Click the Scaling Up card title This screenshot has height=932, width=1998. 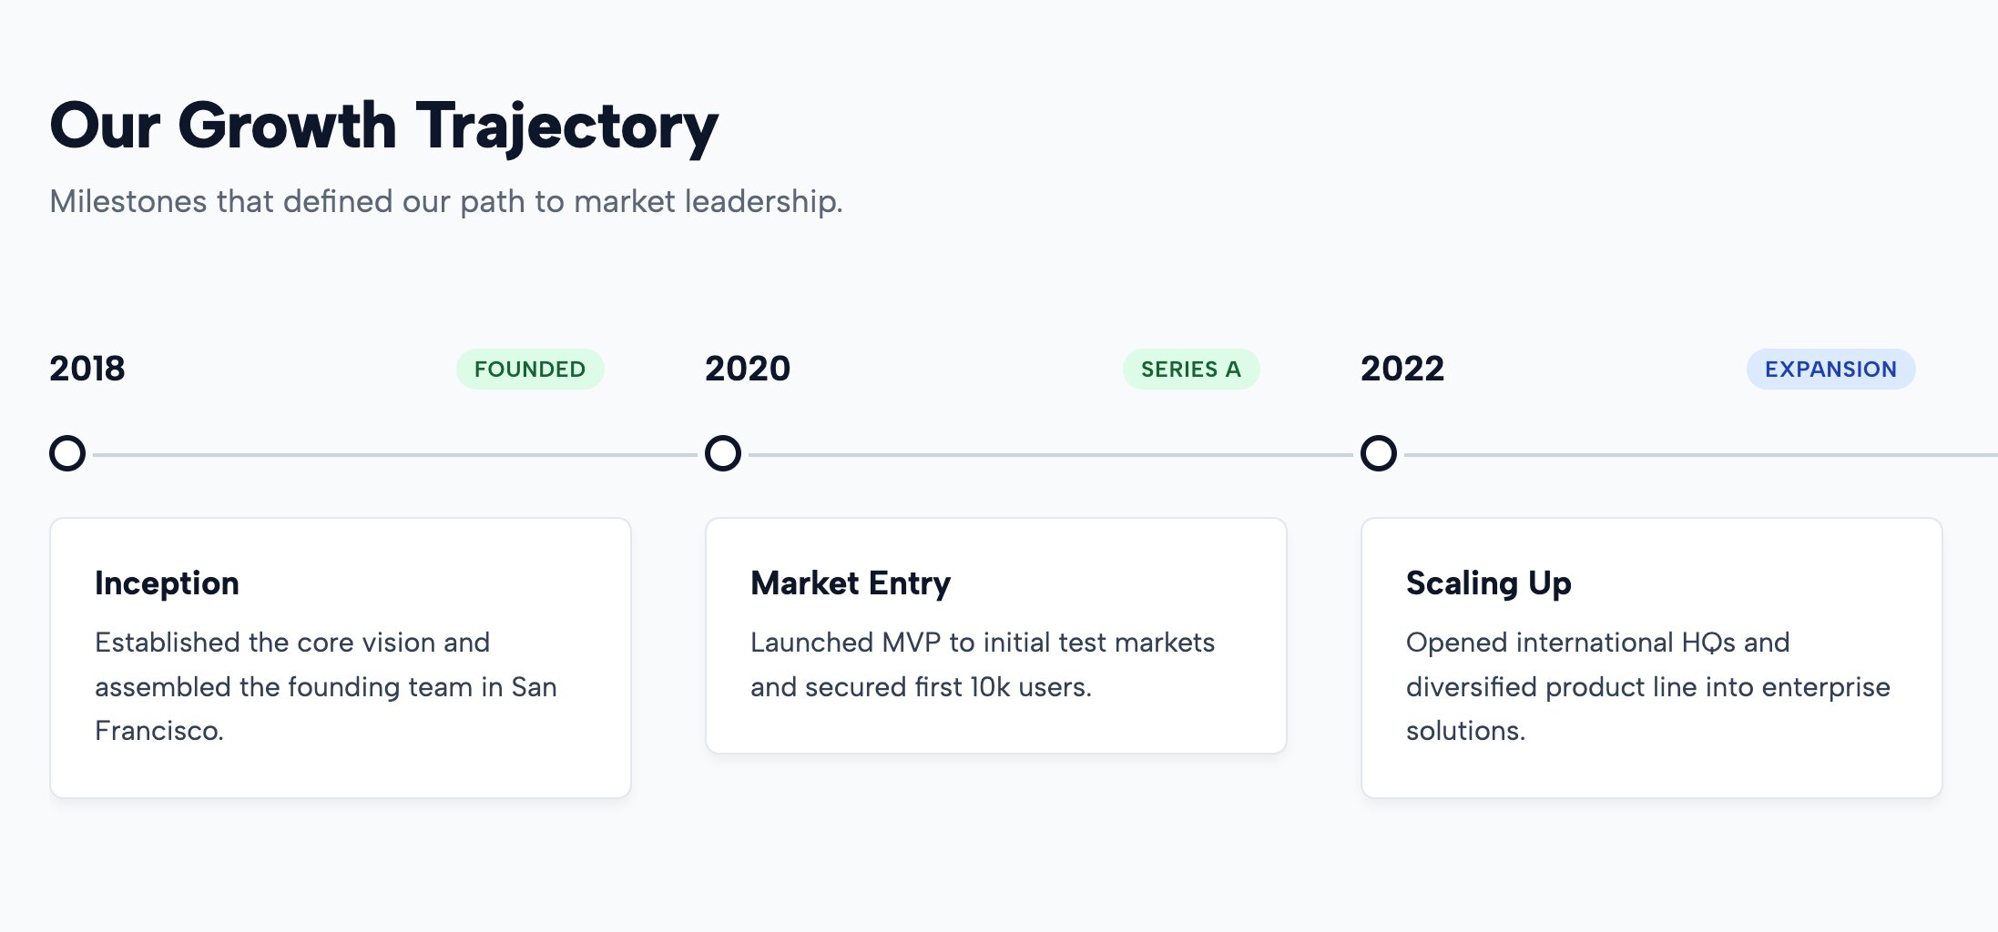coord(1489,583)
